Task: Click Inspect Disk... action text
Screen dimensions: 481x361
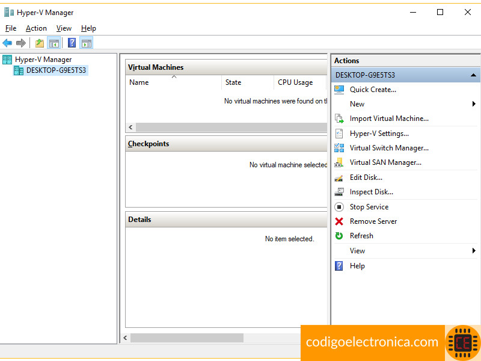Action: tap(372, 192)
